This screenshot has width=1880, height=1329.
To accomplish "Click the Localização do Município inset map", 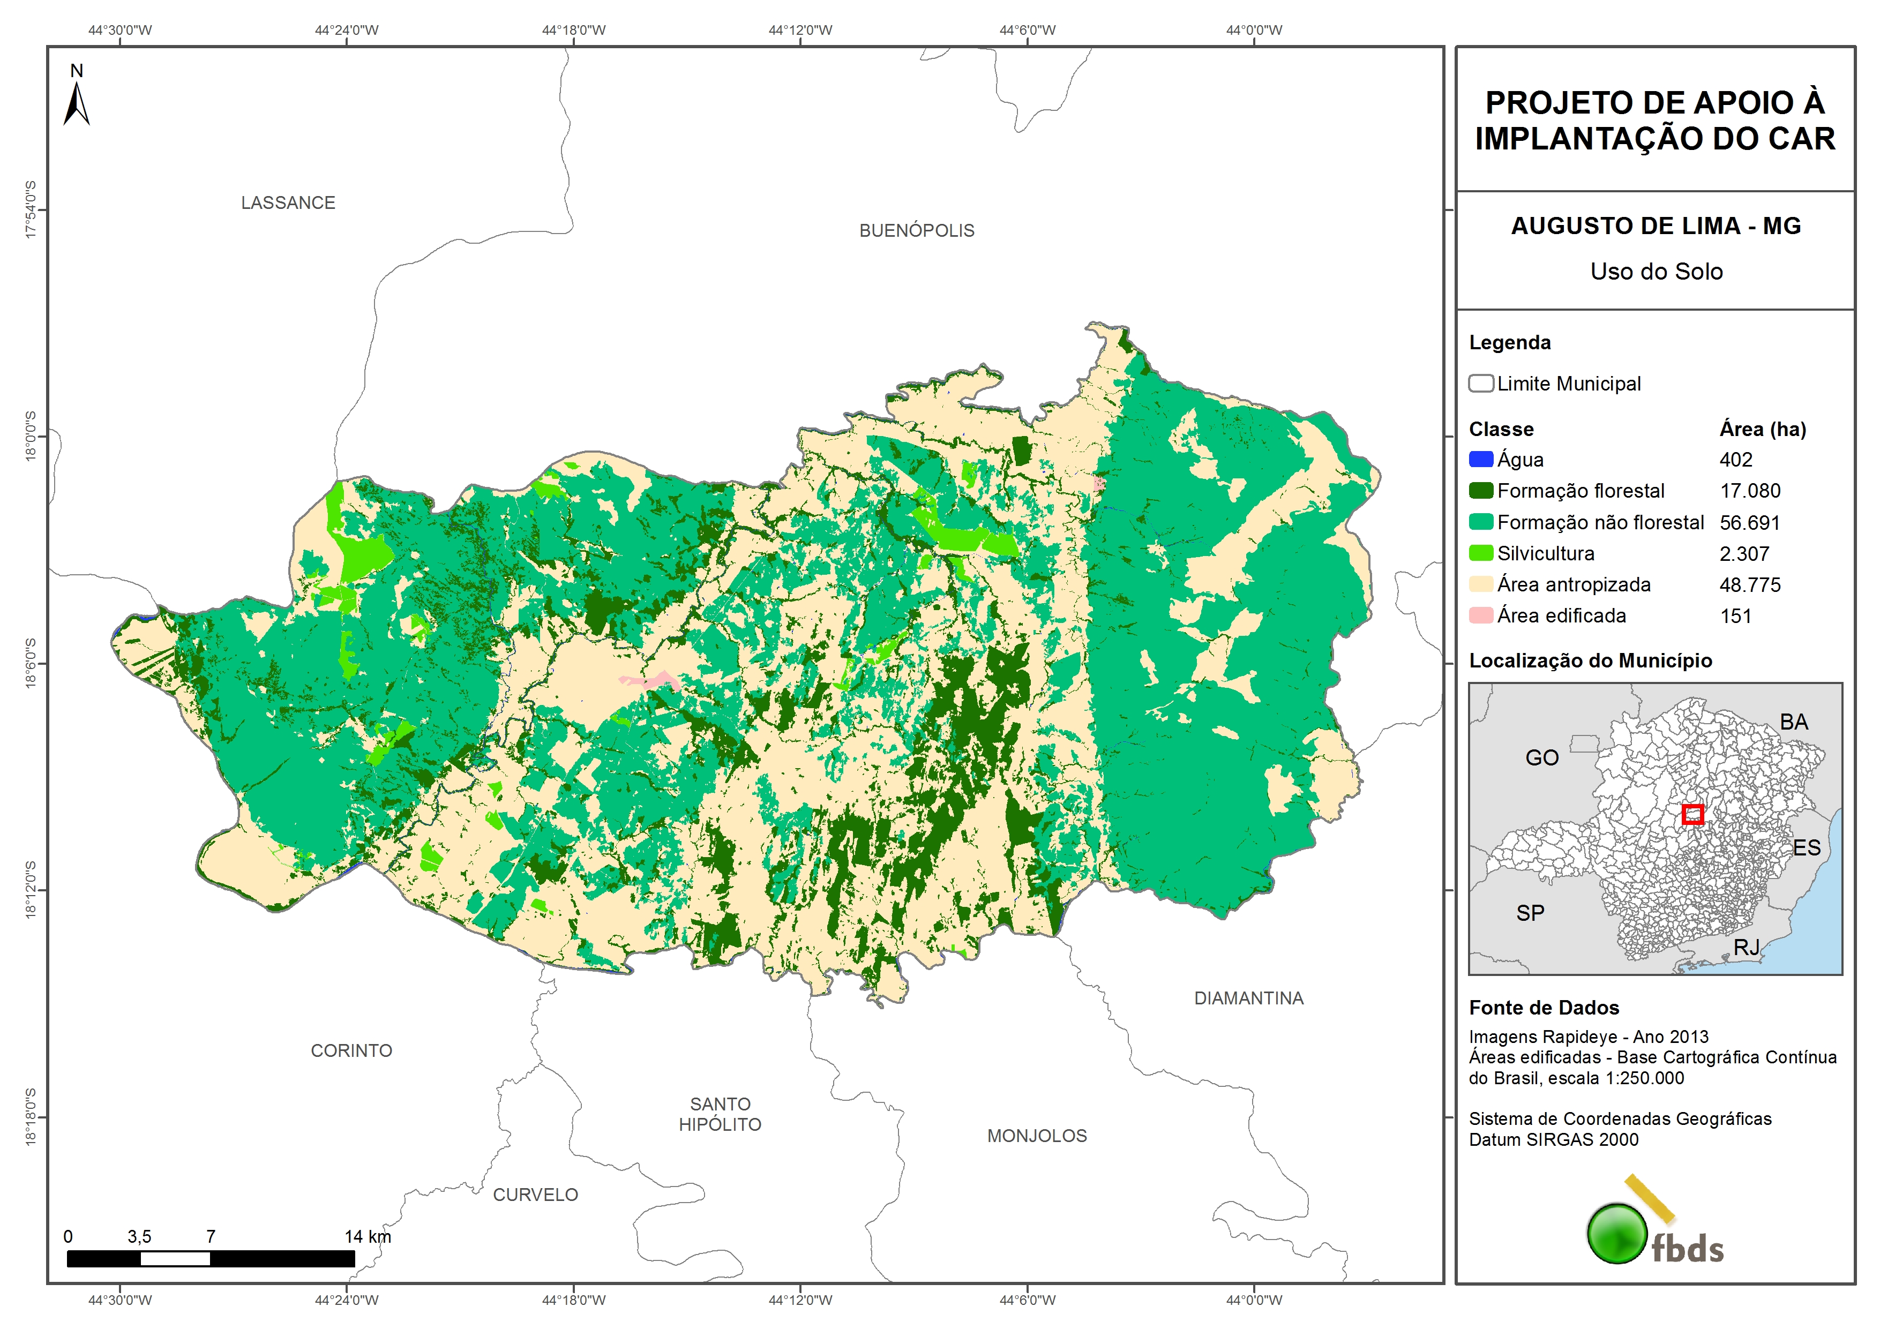I will (x=1655, y=829).
